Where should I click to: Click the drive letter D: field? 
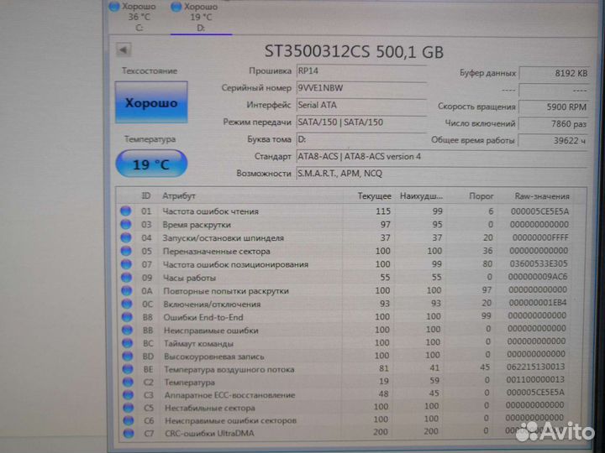point(361,139)
